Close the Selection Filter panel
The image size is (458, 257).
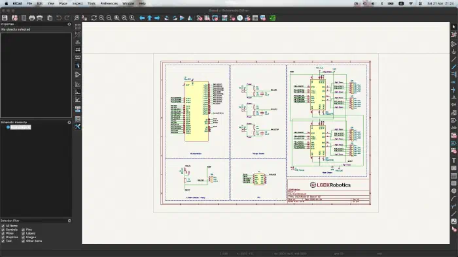pos(69,220)
